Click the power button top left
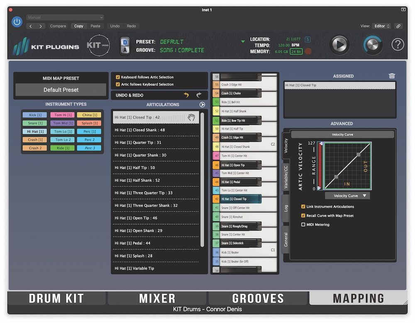The height and width of the screenshot is (323, 415). (17, 22)
